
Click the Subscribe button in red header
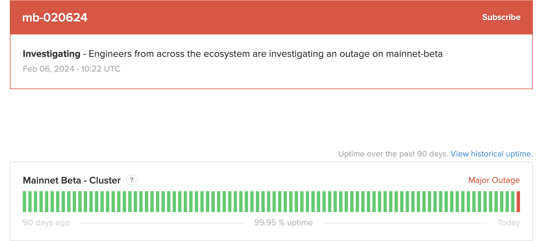click(501, 17)
